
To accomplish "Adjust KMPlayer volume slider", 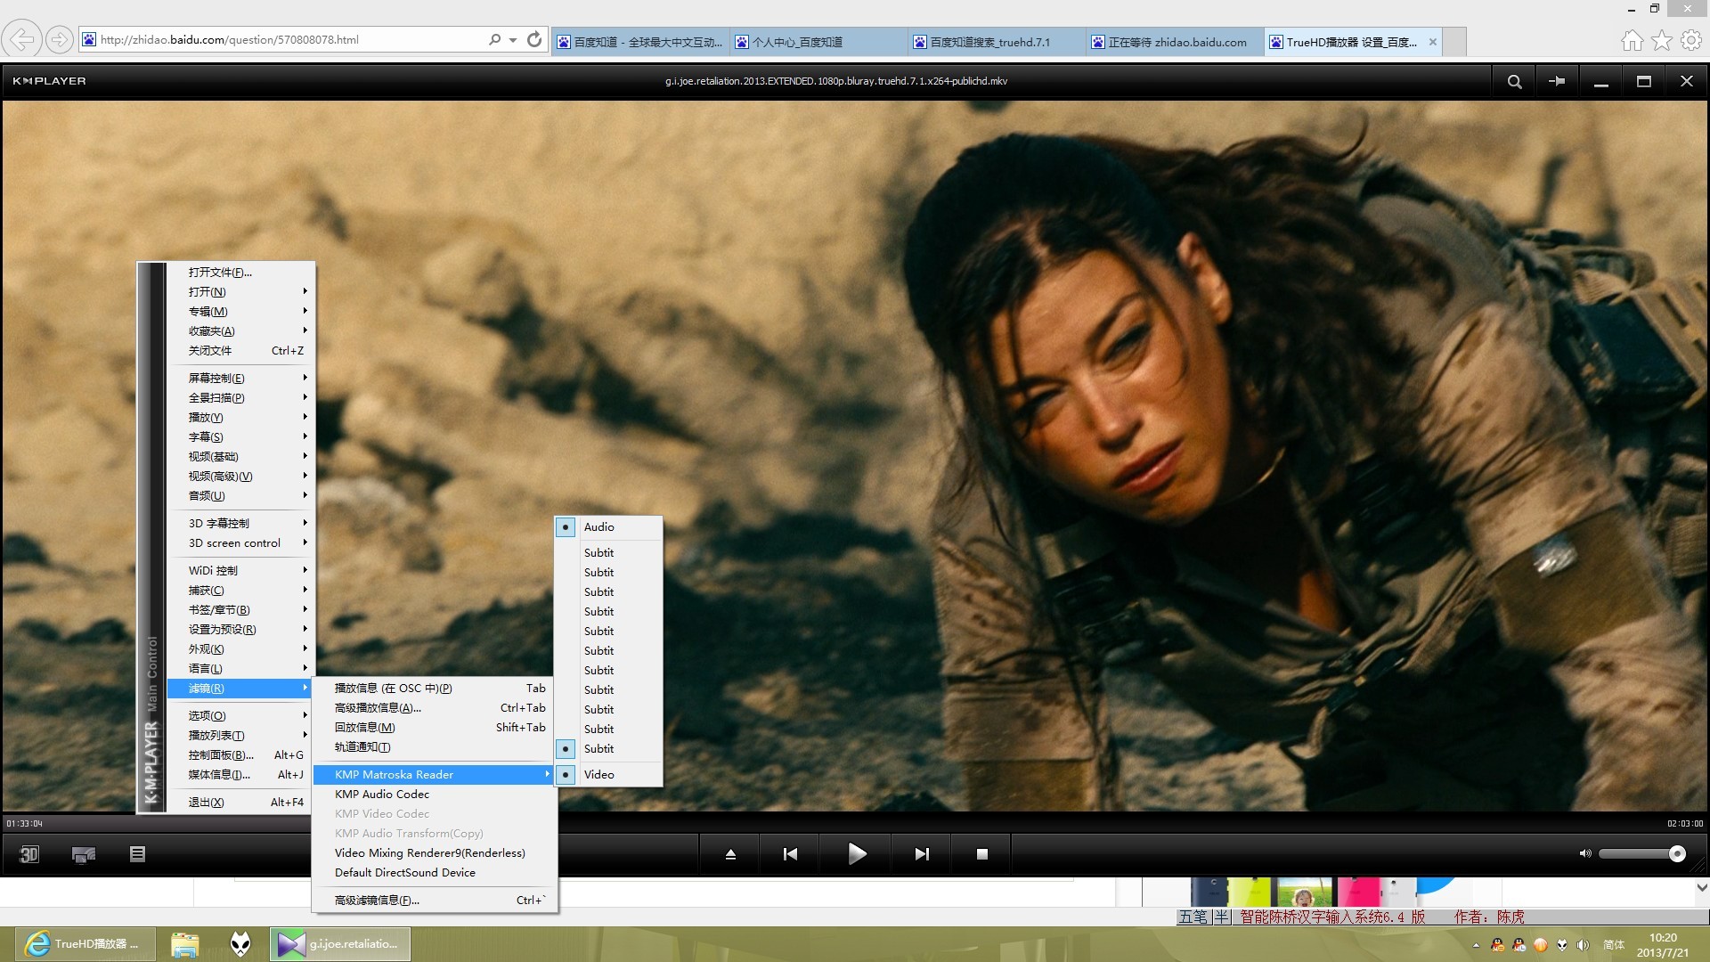I will 1641,853.
